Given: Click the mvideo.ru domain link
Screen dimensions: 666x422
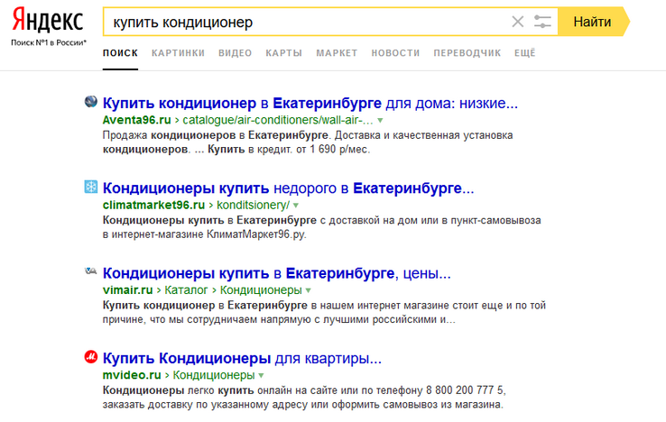Looking at the screenshot, I should coord(132,375).
